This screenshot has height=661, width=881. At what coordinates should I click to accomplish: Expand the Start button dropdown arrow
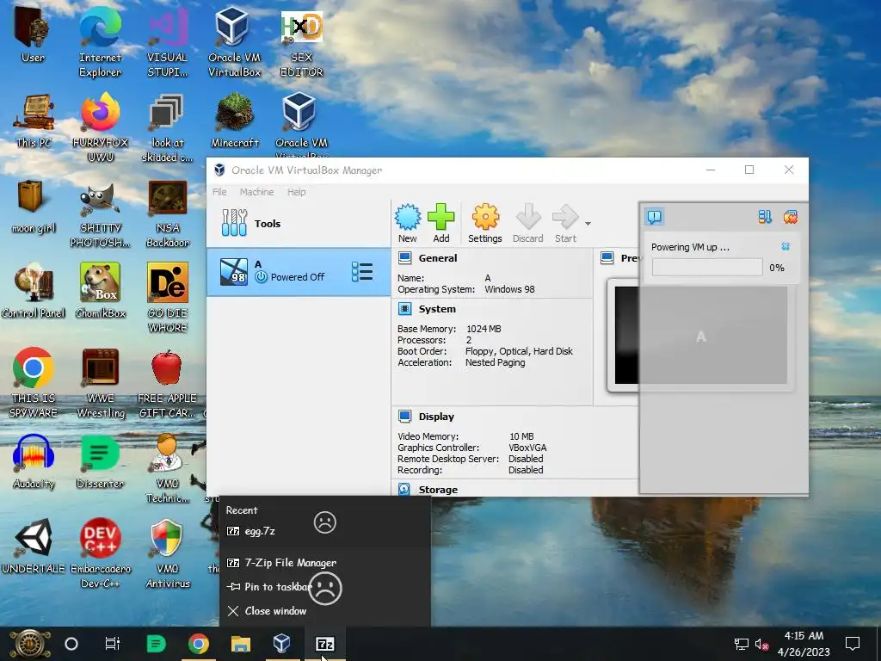pos(588,224)
